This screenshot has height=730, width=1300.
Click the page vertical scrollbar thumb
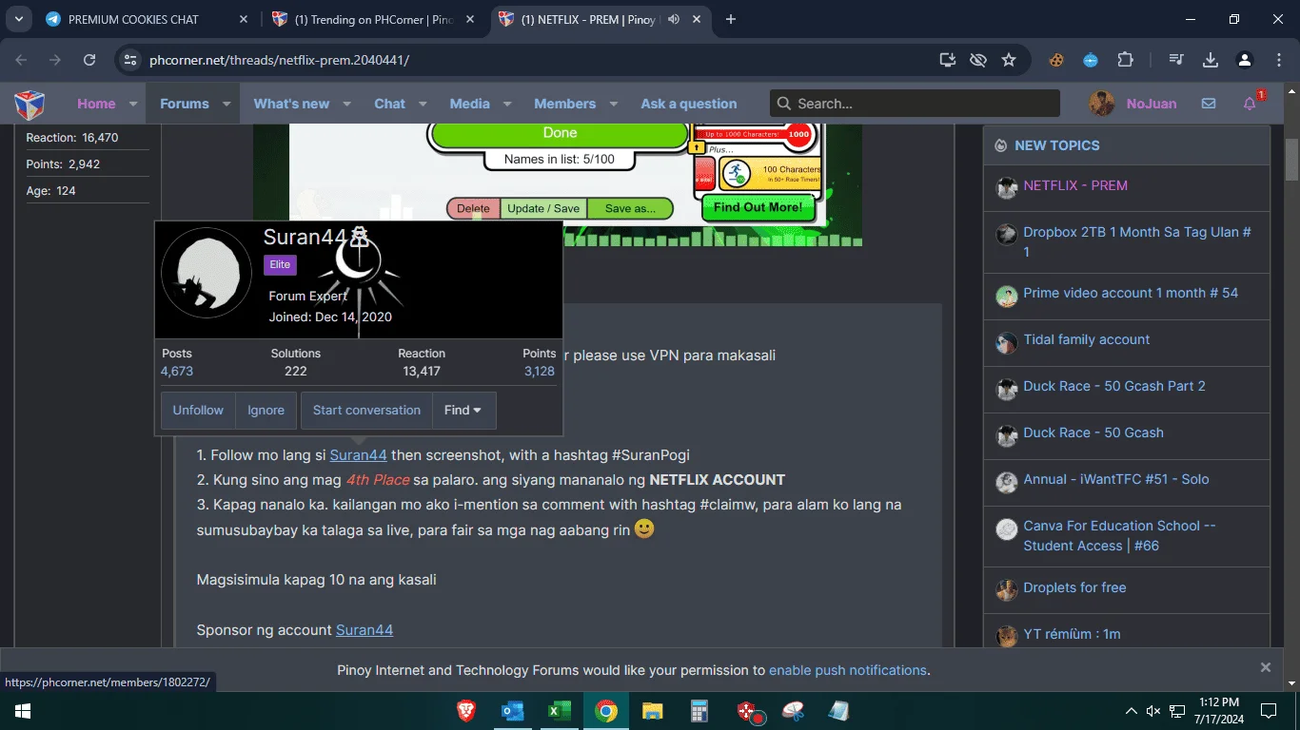tap(1291, 159)
